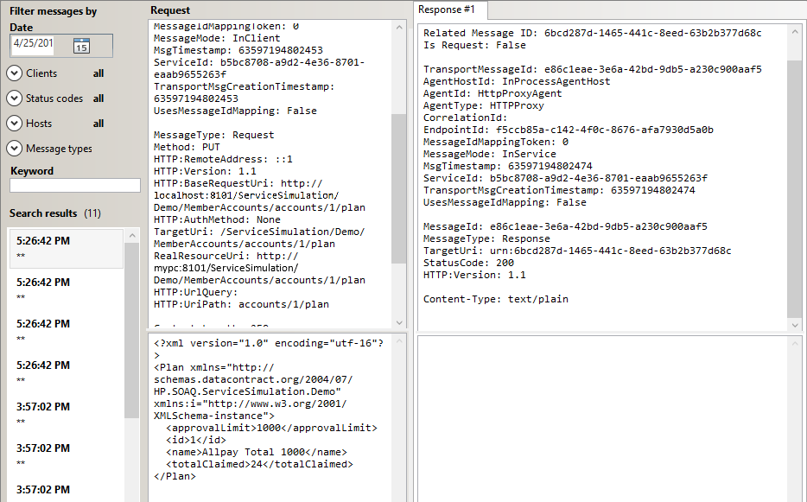
Task: Click the Request headers scrollbar thumb
Action: tap(398, 187)
